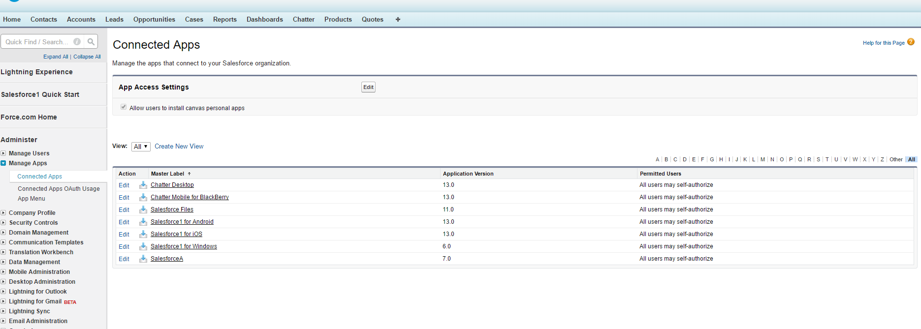Select the All filter in alphabet bar
The height and width of the screenshot is (329, 921).
coord(912,159)
